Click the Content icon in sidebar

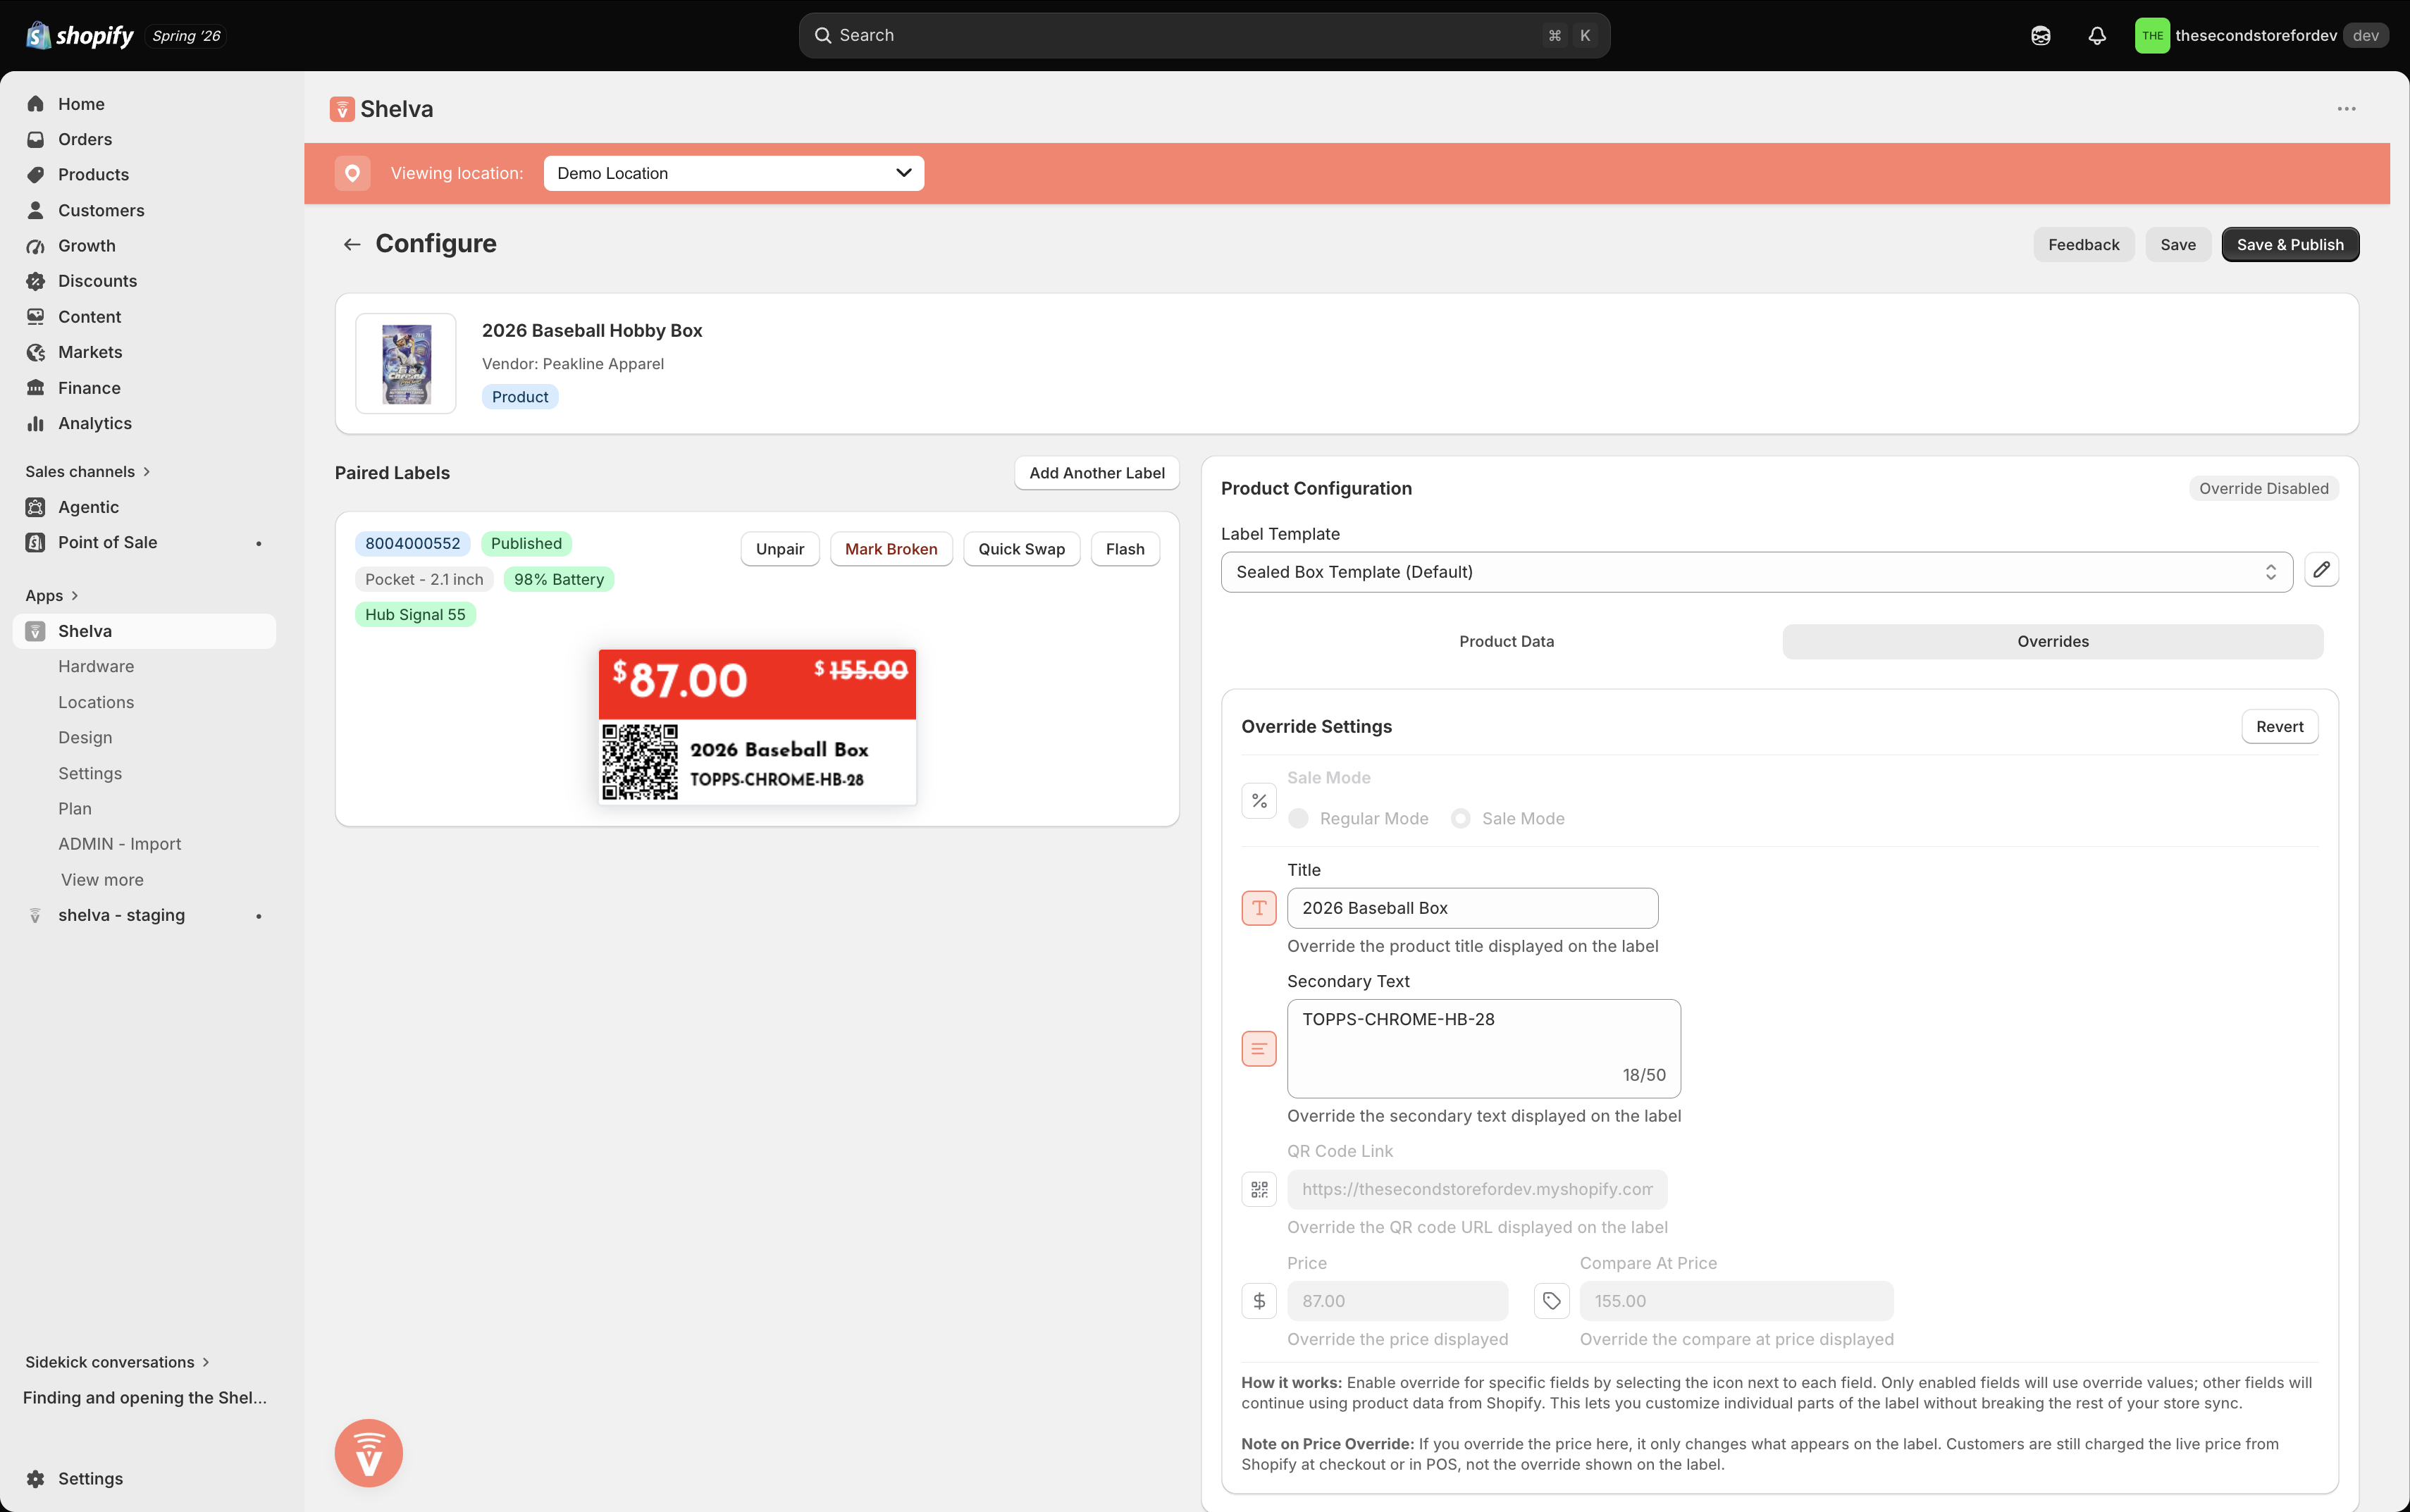[36, 317]
